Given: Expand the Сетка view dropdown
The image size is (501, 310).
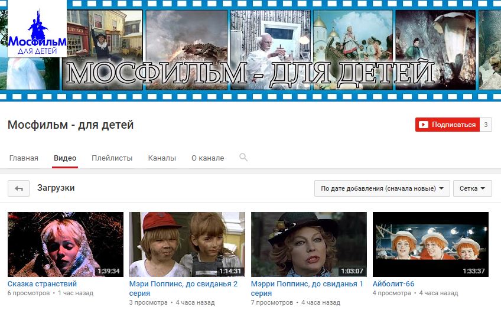Looking at the screenshot, I should pyautogui.click(x=473, y=188).
